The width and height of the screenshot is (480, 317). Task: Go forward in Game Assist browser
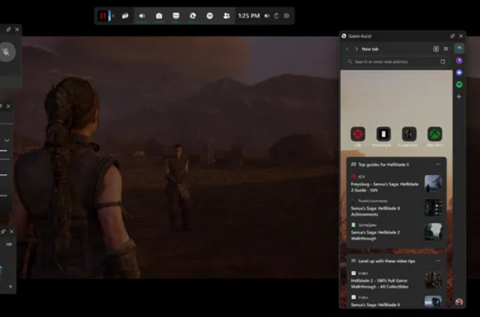click(356, 49)
